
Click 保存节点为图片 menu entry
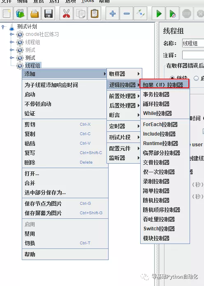(65, 204)
